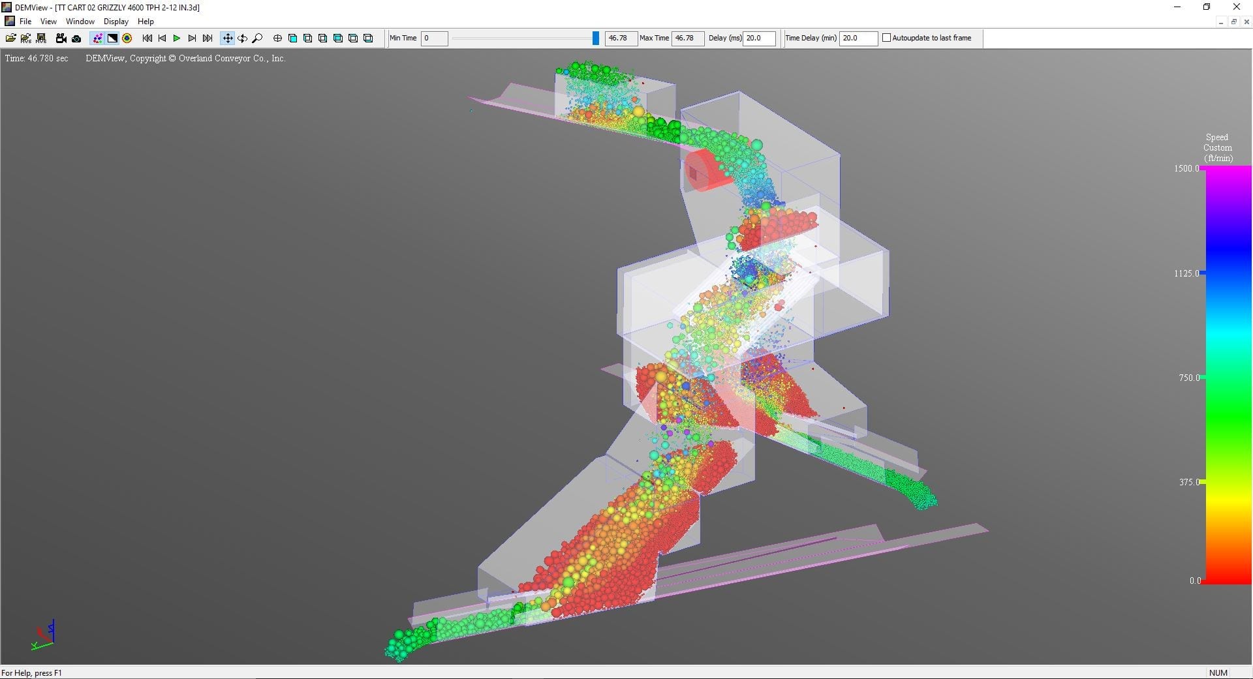This screenshot has width=1253, height=679.
Task: Click the Delay (ms) input field
Action: (x=759, y=38)
